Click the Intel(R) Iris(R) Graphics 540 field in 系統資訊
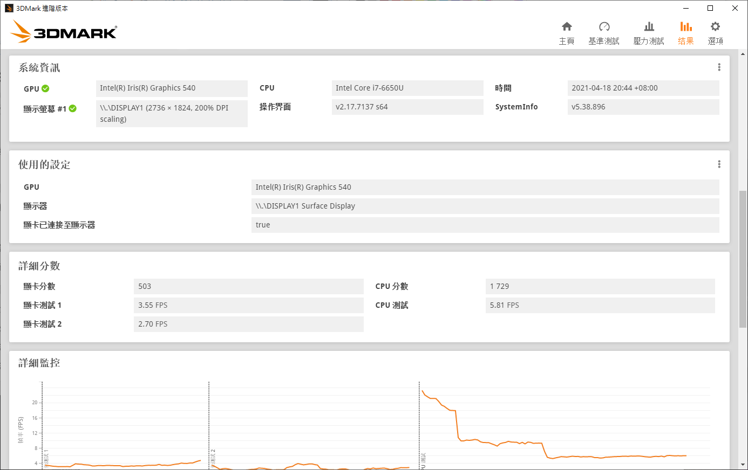Screen dimensions: 748x470 pos(172,88)
